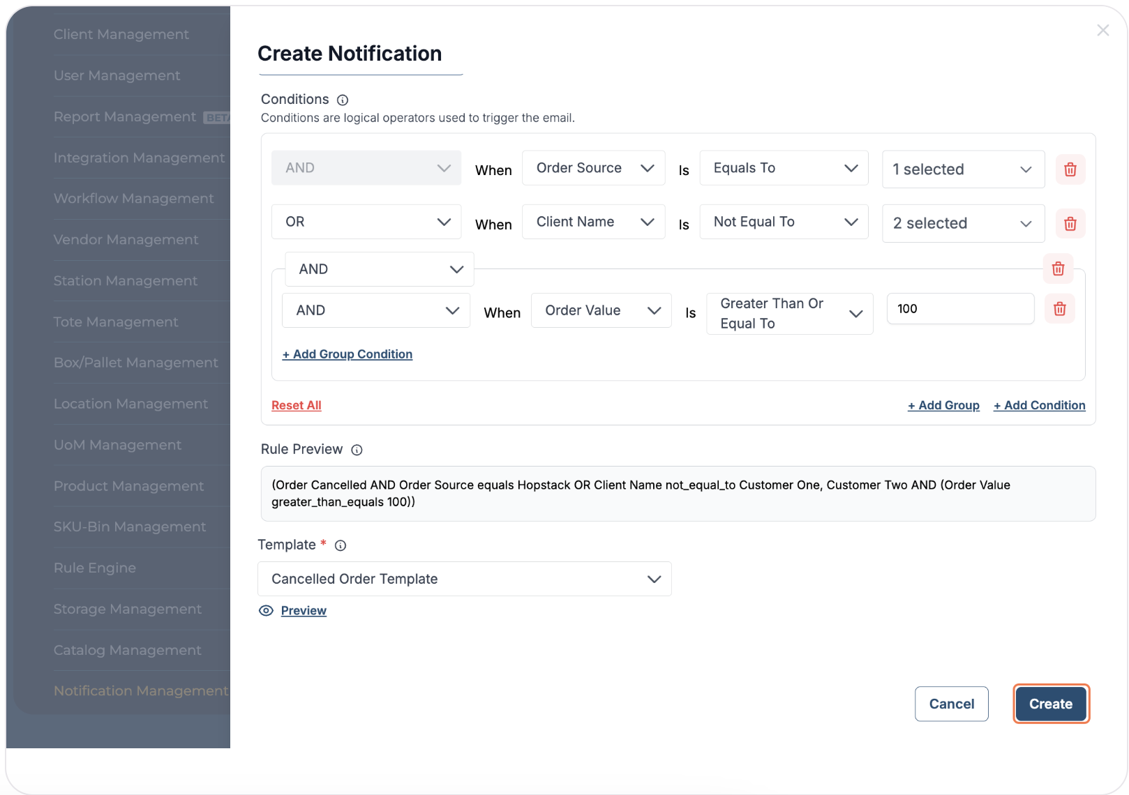Remove the AND condition group

click(x=1058, y=269)
